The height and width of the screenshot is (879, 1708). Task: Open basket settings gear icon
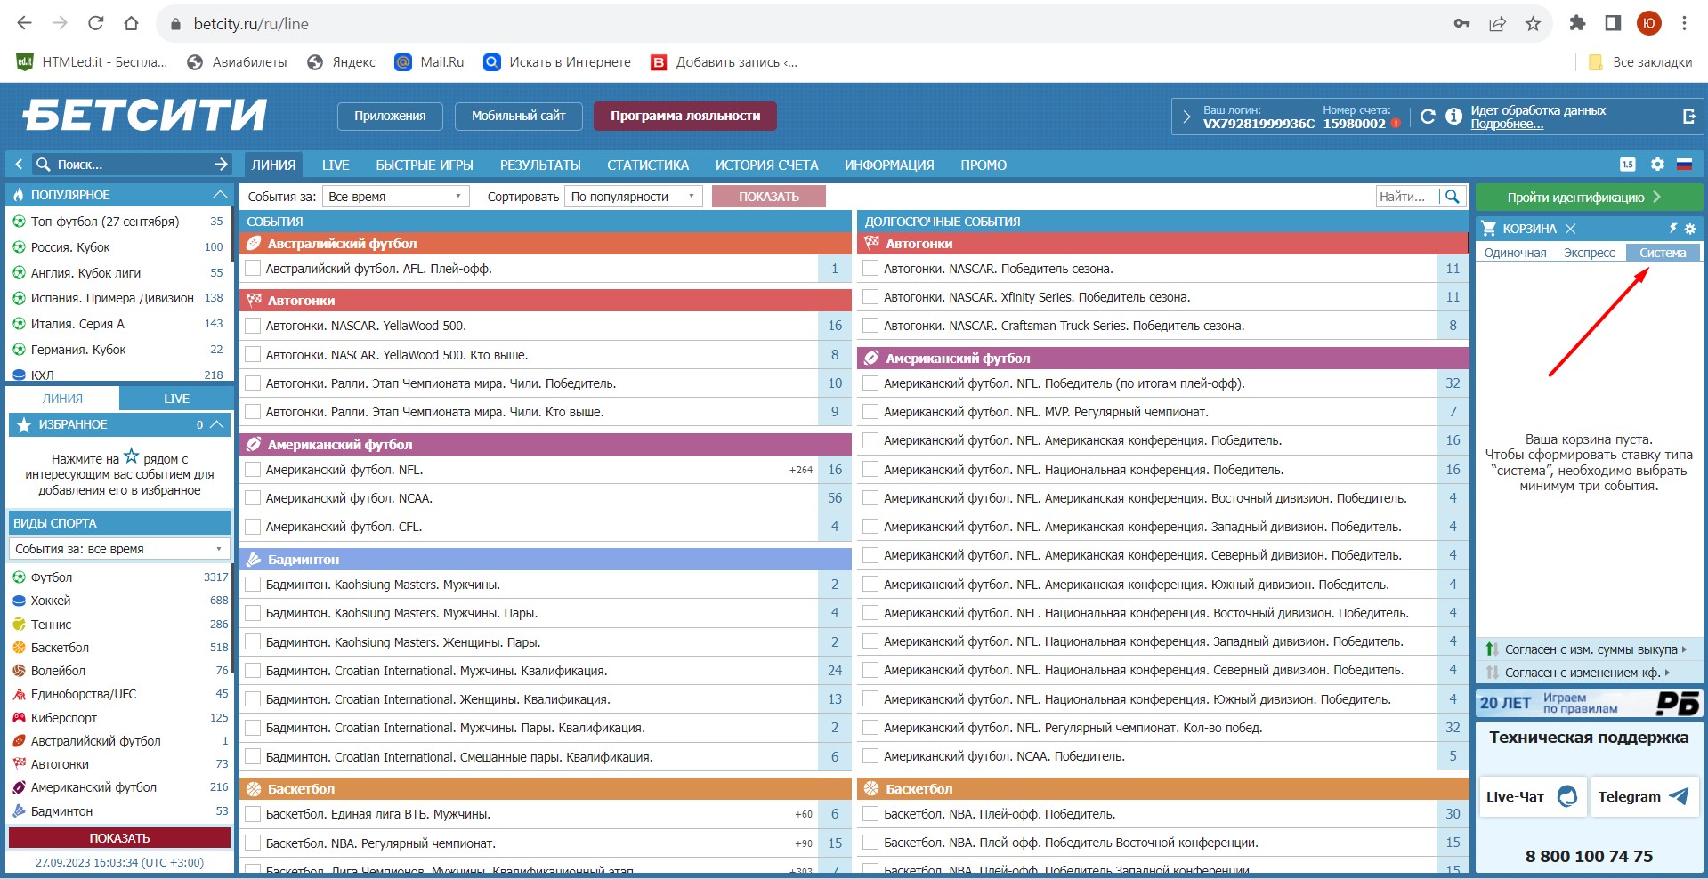1690,229
